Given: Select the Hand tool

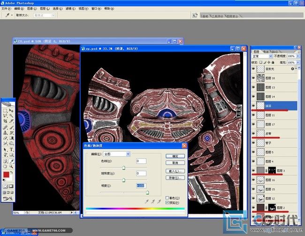Looking at the screenshot, I should 5,167.
